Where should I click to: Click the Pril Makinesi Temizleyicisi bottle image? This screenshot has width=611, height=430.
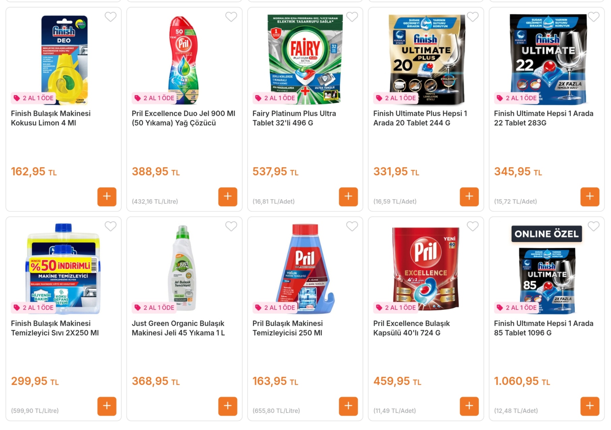(x=305, y=268)
